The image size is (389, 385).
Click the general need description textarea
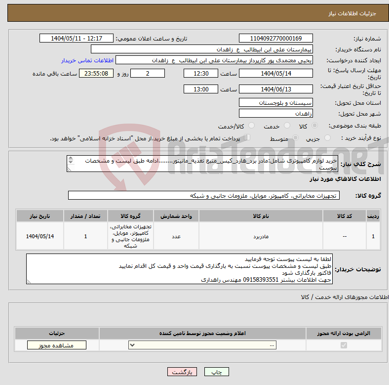click(x=202, y=164)
